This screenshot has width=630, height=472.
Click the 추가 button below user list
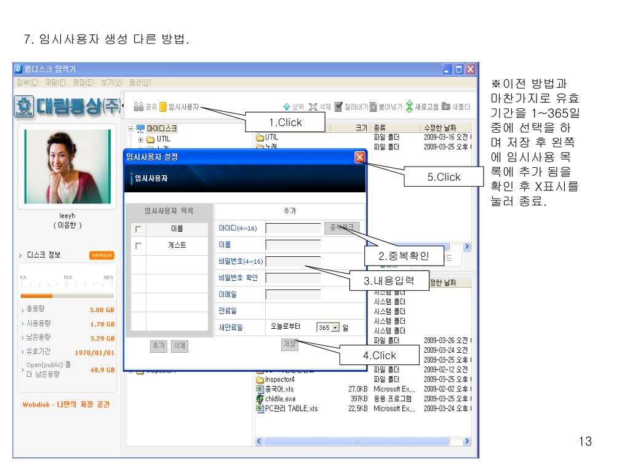pyautogui.click(x=159, y=346)
